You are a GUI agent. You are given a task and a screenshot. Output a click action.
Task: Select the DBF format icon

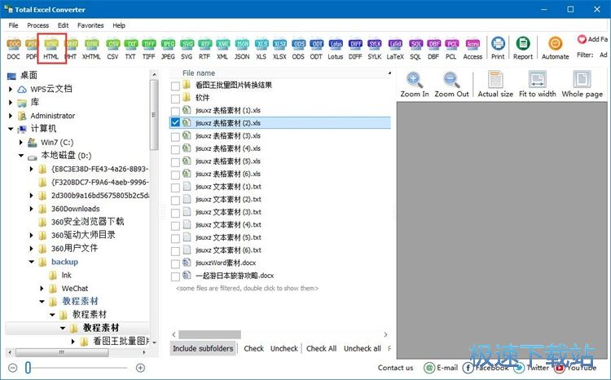coord(433,49)
